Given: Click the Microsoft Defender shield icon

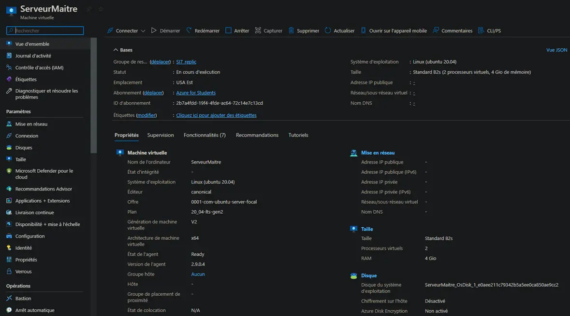Looking at the screenshot, I should pos(9,171).
